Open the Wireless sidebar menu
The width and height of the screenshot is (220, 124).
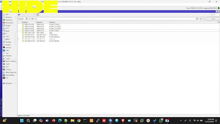coord(8,17)
